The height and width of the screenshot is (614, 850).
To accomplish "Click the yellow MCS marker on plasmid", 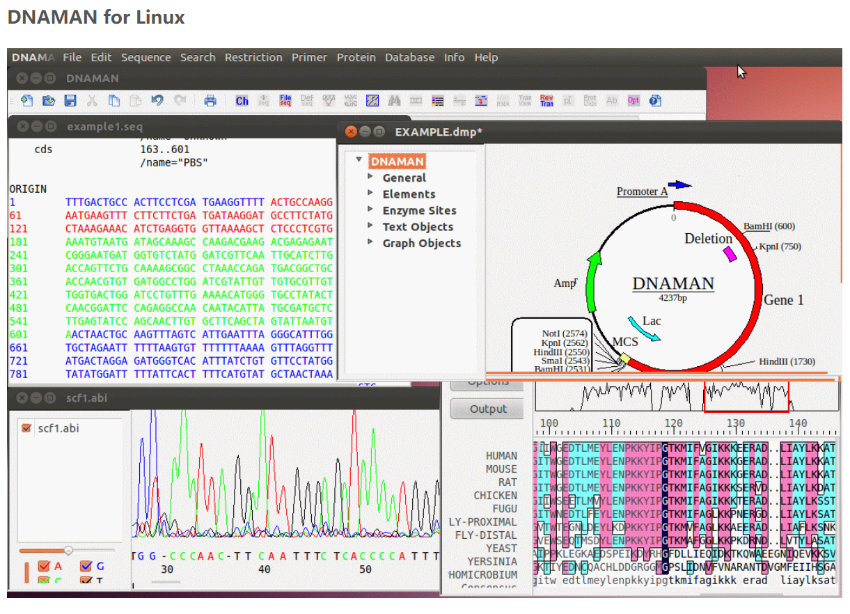I will pos(624,359).
